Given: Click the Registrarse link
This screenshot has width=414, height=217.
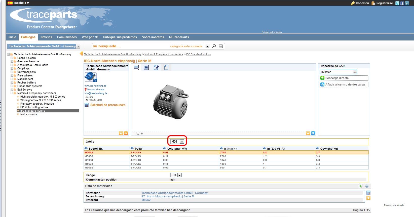Looking at the screenshot, I should tap(385, 3).
